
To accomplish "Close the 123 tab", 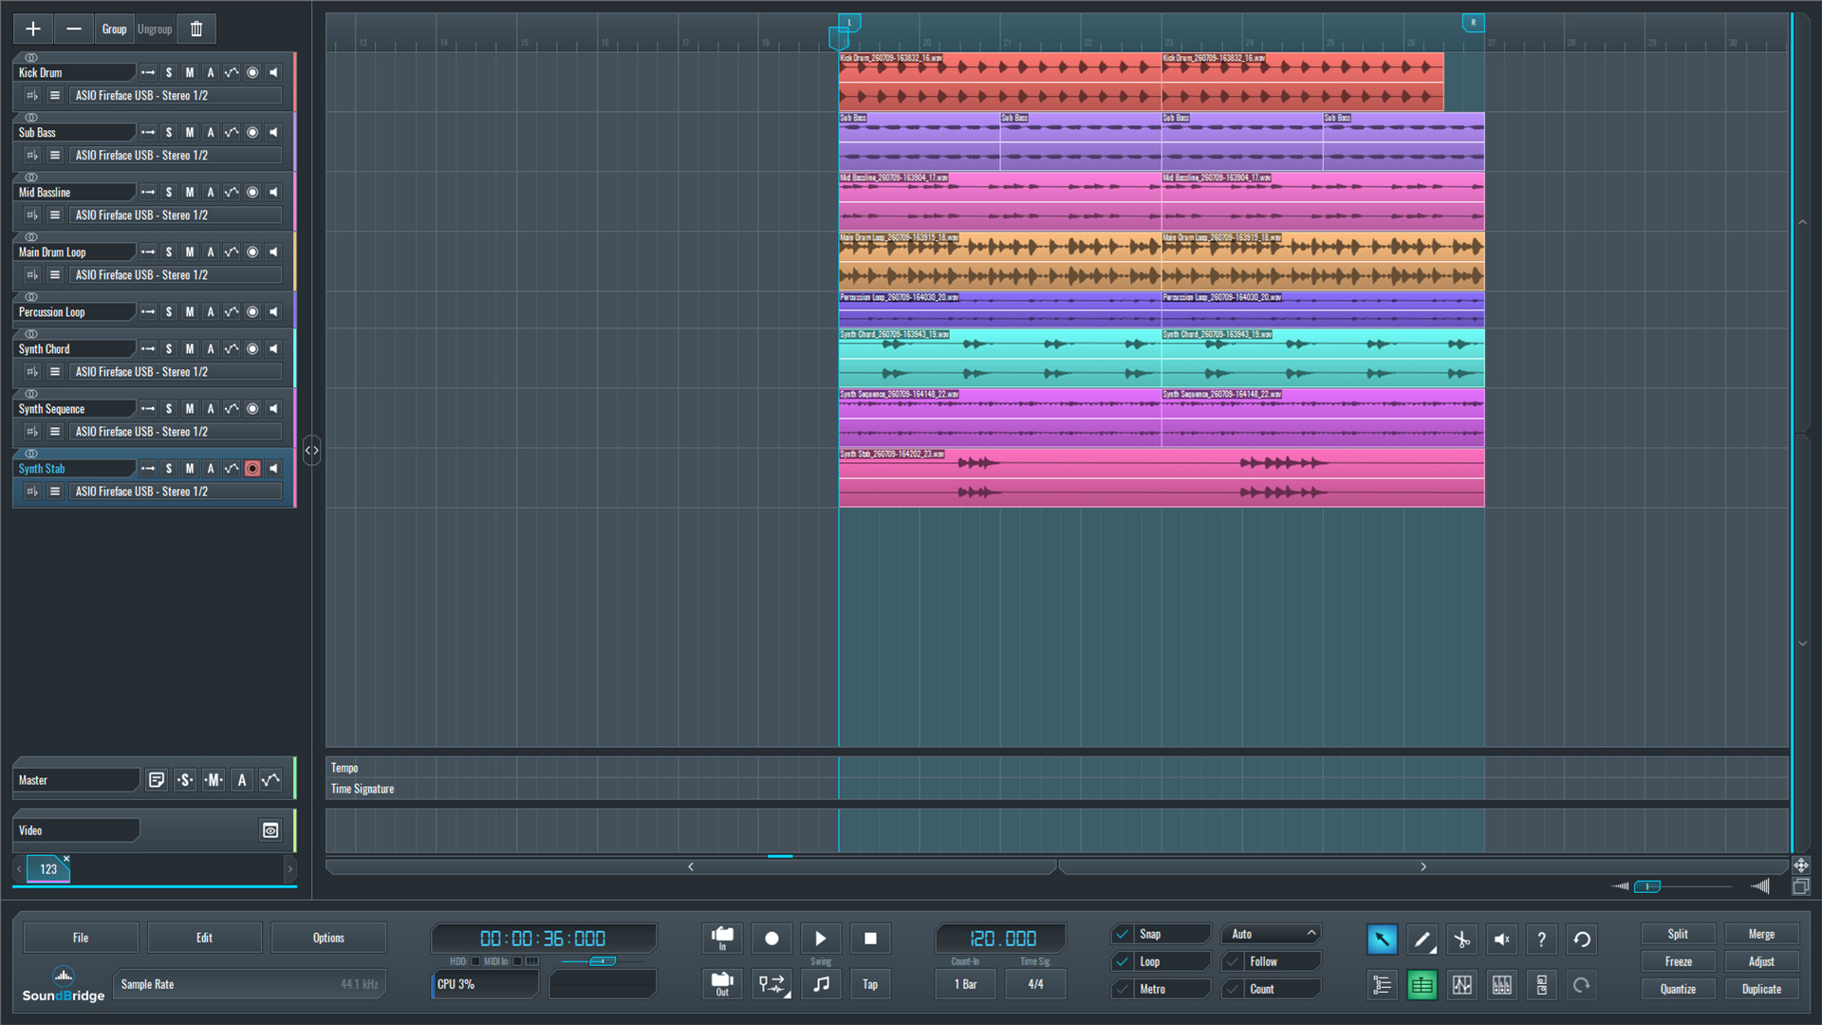I will click(x=66, y=859).
